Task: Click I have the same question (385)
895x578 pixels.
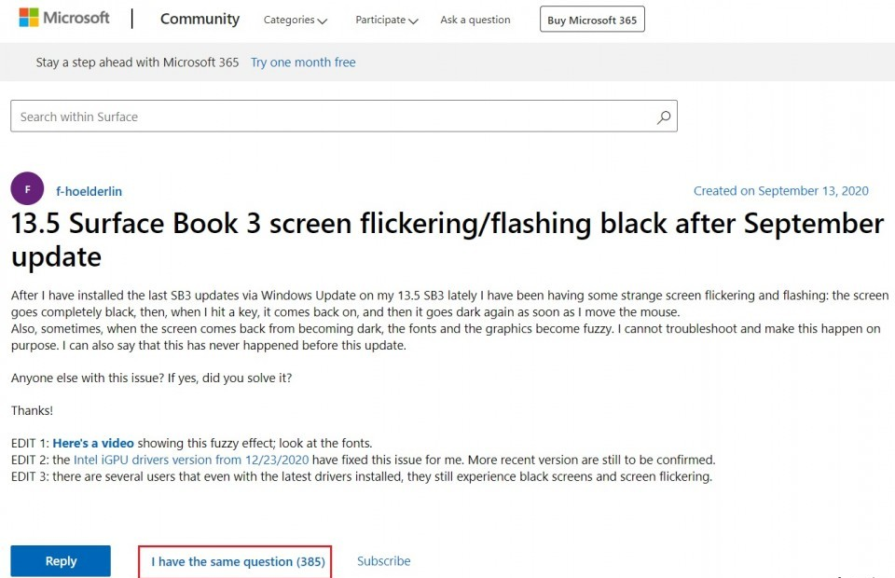Action: [238, 561]
